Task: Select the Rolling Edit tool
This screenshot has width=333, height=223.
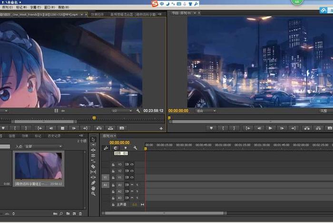Action: pos(93,156)
